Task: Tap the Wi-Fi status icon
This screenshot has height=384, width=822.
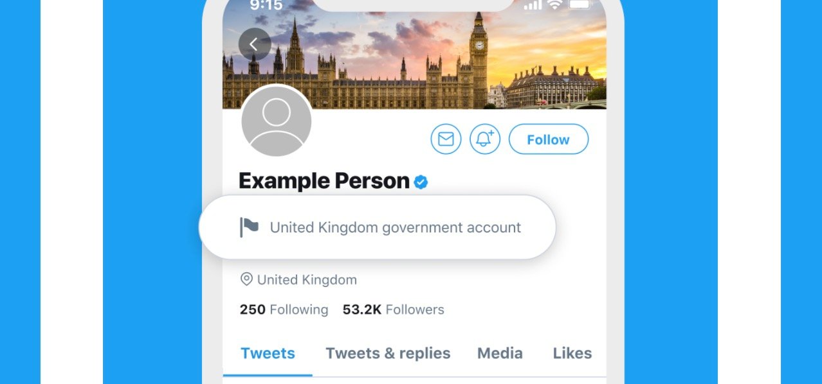Action: click(x=554, y=5)
